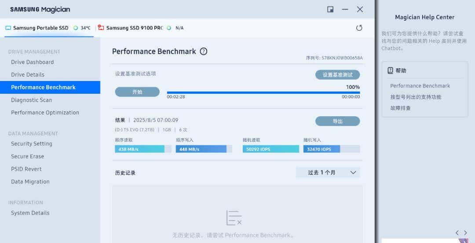Click the 34℃ temperature reading
The height and width of the screenshot is (243, 475).
(85, 28)
